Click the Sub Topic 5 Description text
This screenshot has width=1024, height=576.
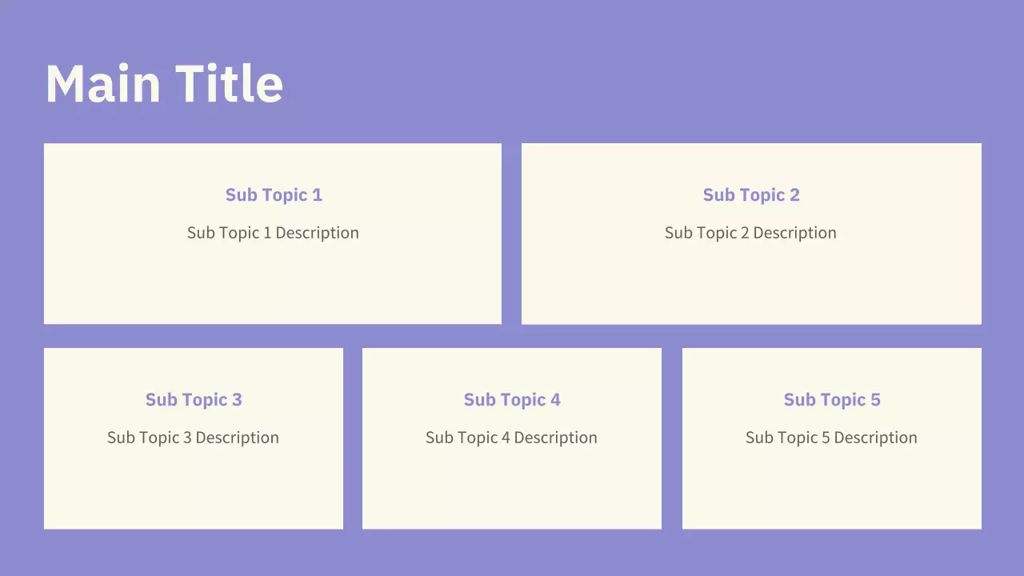[x=831, y=438]
